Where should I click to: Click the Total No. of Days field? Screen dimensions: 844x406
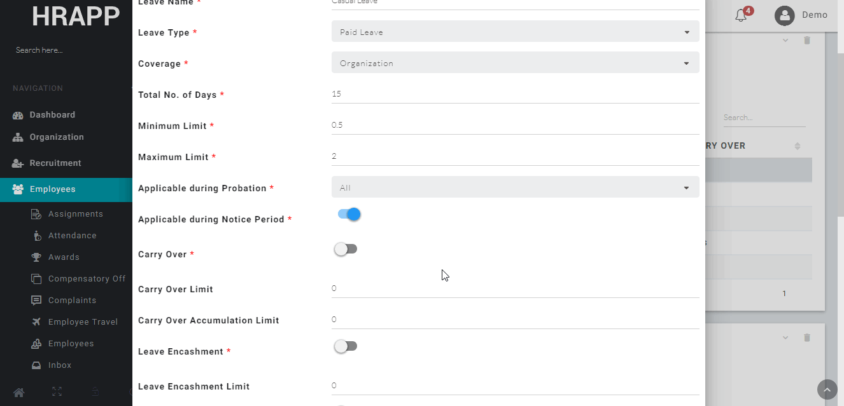coord(515,94)
